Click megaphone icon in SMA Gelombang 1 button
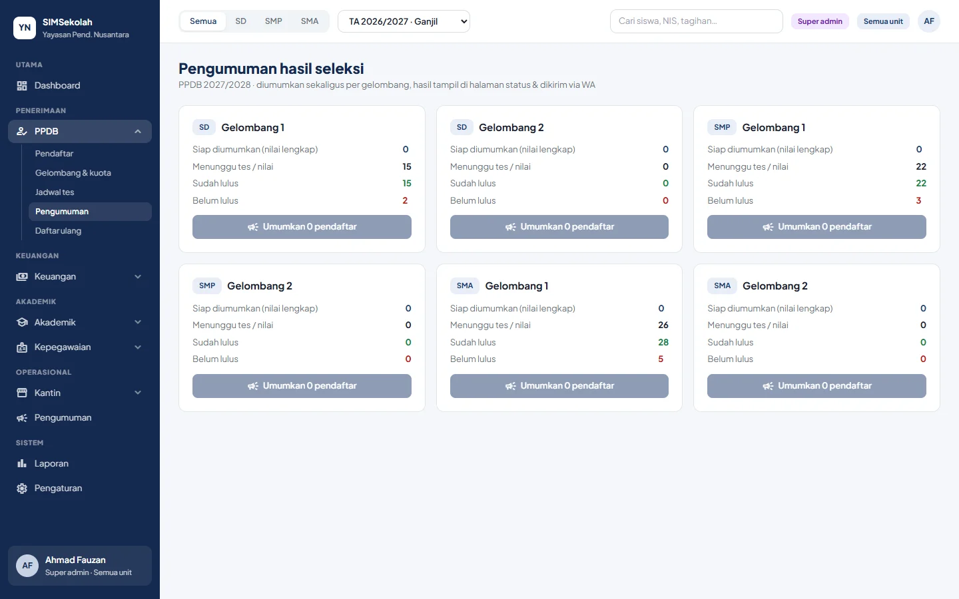The image size is (959, 599). (511, 386)
